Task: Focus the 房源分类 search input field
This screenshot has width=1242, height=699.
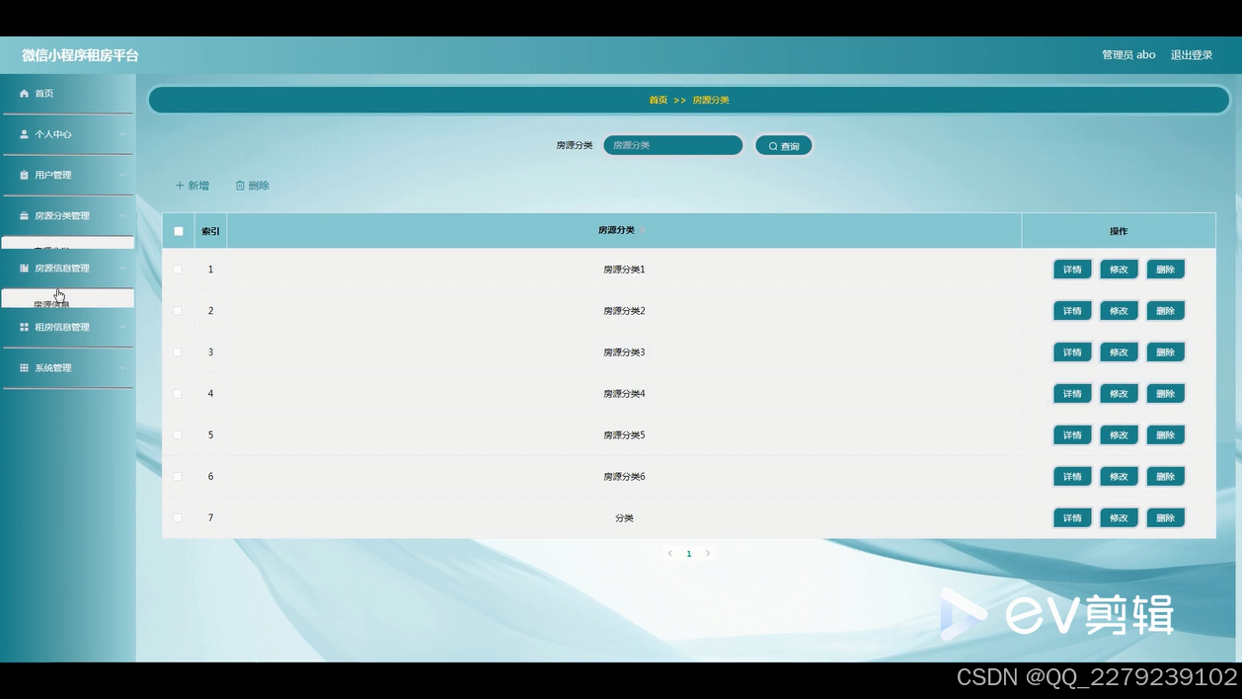Action: [x=673, y=145]
